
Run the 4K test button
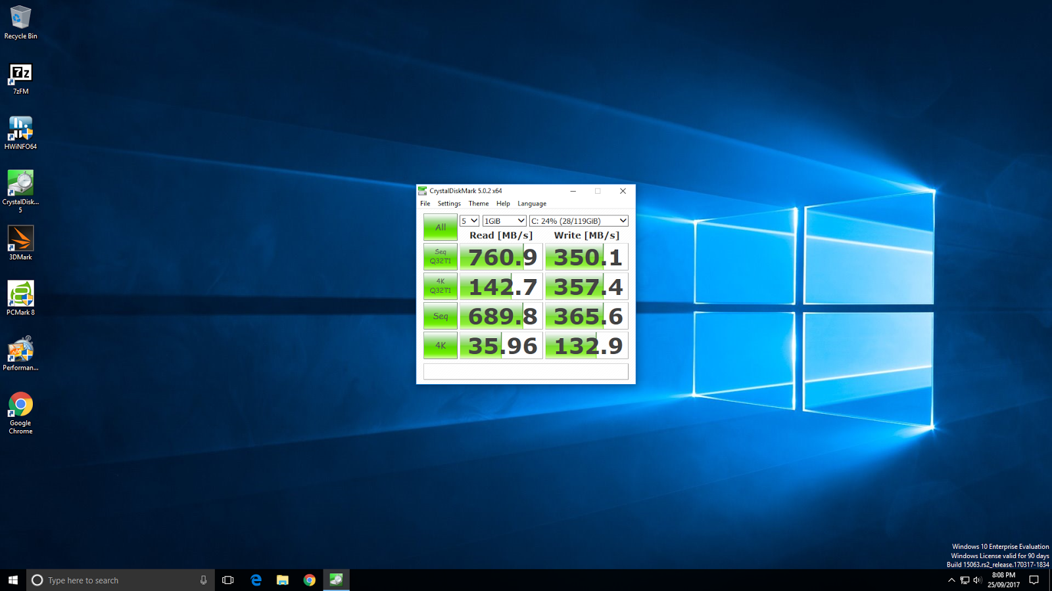[441, 345]
